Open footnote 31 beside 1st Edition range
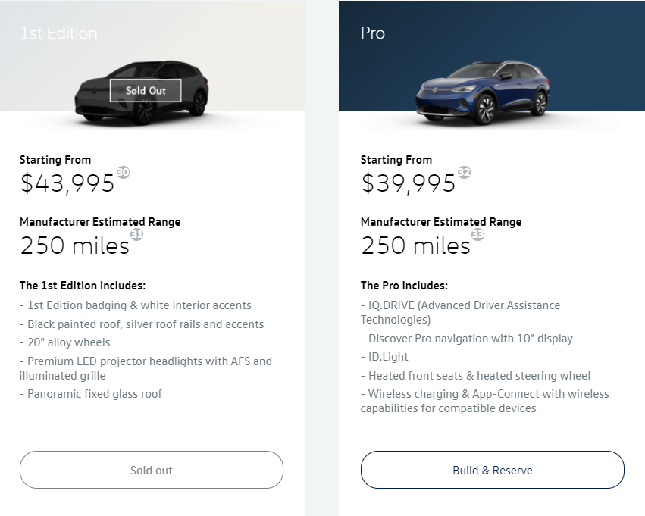The height and width of the screenshot is (516, 645). pos(136,234)
